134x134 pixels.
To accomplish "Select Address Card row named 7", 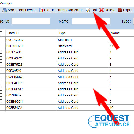I will point(67,89).
